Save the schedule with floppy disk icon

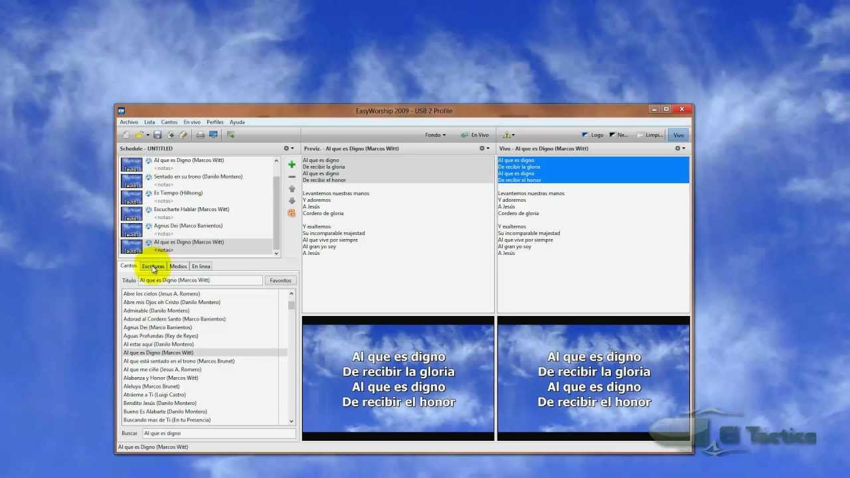point(157,135)
